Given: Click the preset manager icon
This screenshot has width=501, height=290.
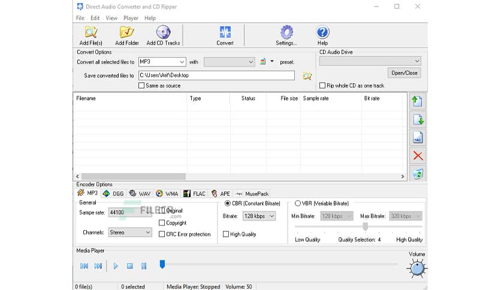Looking at the screenshot, I should [262, 62].
